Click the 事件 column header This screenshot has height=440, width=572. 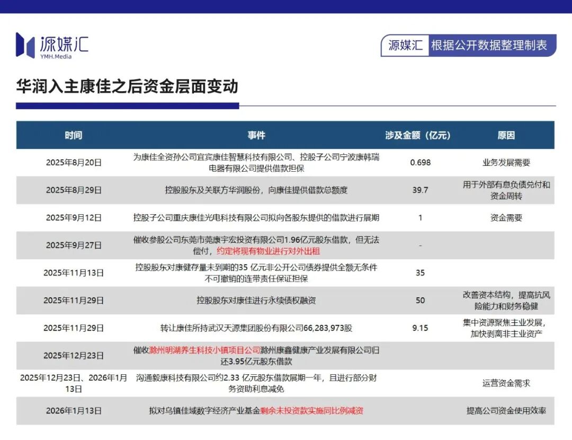256,136
